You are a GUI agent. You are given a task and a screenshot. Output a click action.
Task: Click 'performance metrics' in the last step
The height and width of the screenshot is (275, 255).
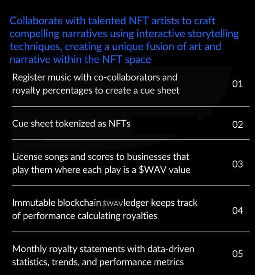tap(150, 261)
